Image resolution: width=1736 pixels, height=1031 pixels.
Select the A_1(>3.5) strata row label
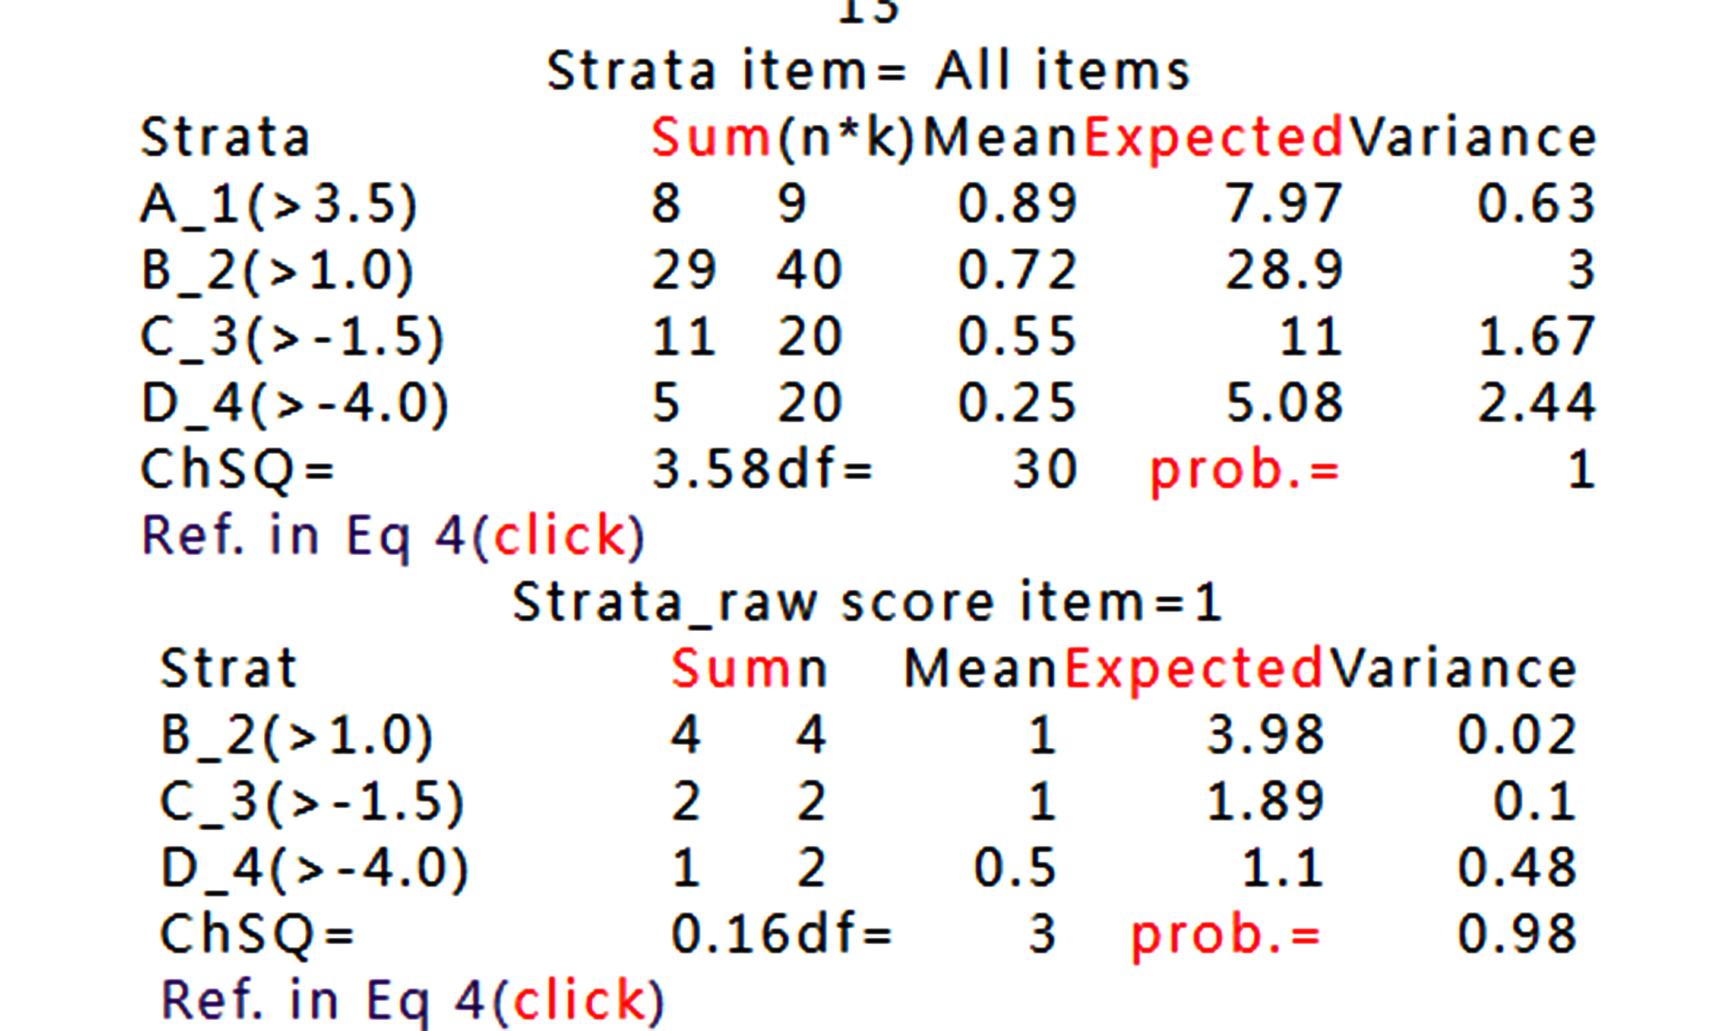click(x=278, y=205)
